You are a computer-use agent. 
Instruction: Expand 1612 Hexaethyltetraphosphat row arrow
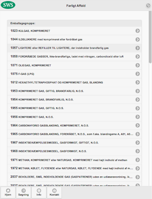(x=138, y=82)
